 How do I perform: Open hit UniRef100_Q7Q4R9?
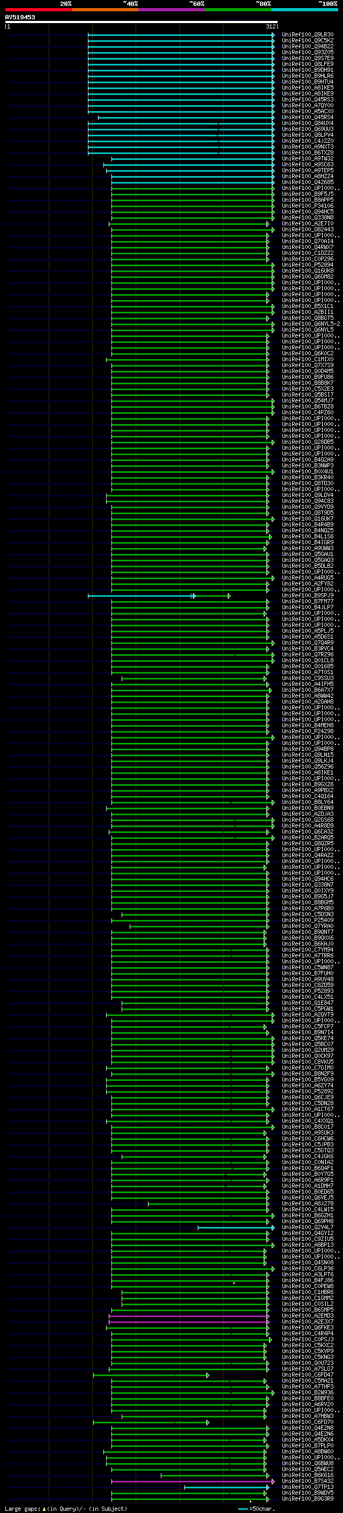(308, 642)
